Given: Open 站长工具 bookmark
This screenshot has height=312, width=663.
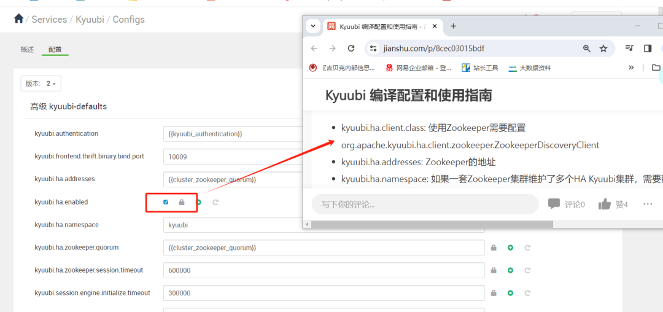Looking at the screenshot, I should (480, 68).
